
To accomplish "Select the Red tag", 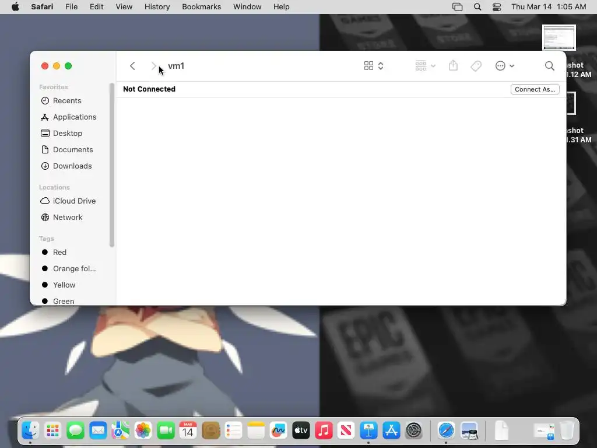I will (54, 252).
